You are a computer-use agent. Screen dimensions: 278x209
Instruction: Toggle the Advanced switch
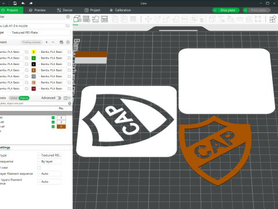[x=58, y=98]
